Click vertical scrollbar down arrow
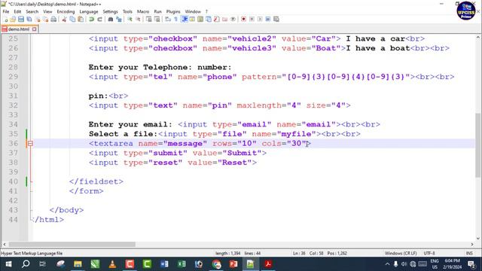The image size is (482, 271). [478, 238]
